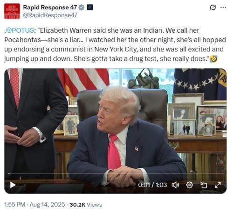Viewport: 233px width, 215px height.
Task: Click the Rapid Response 47 display name
Action: pos(50,7)
